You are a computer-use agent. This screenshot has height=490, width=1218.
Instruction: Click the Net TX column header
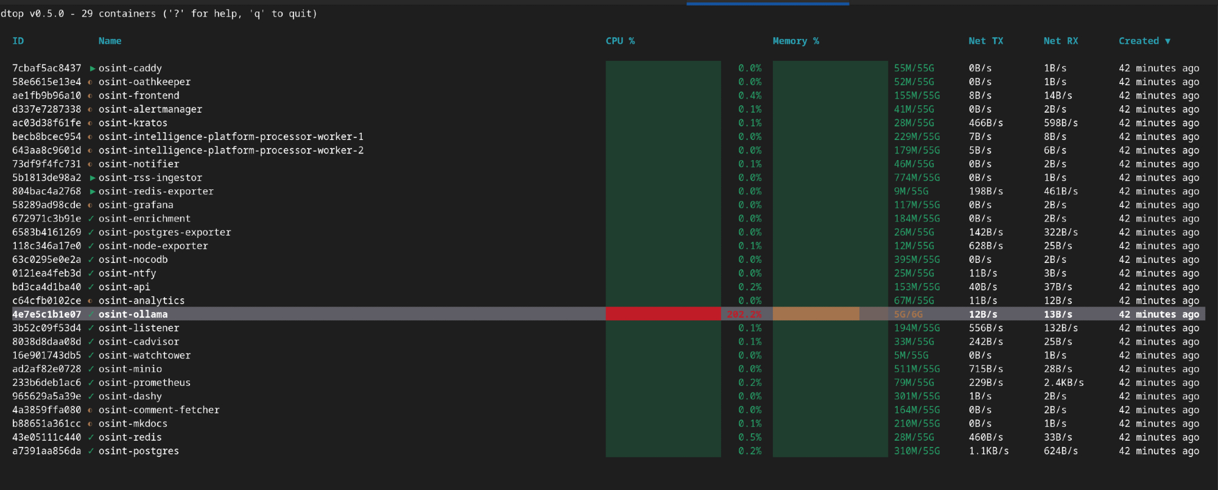(x=985, y=41)
